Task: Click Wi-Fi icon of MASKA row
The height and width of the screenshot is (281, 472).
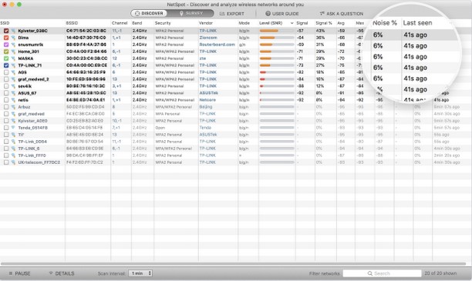Action: [x=13, y=59]
